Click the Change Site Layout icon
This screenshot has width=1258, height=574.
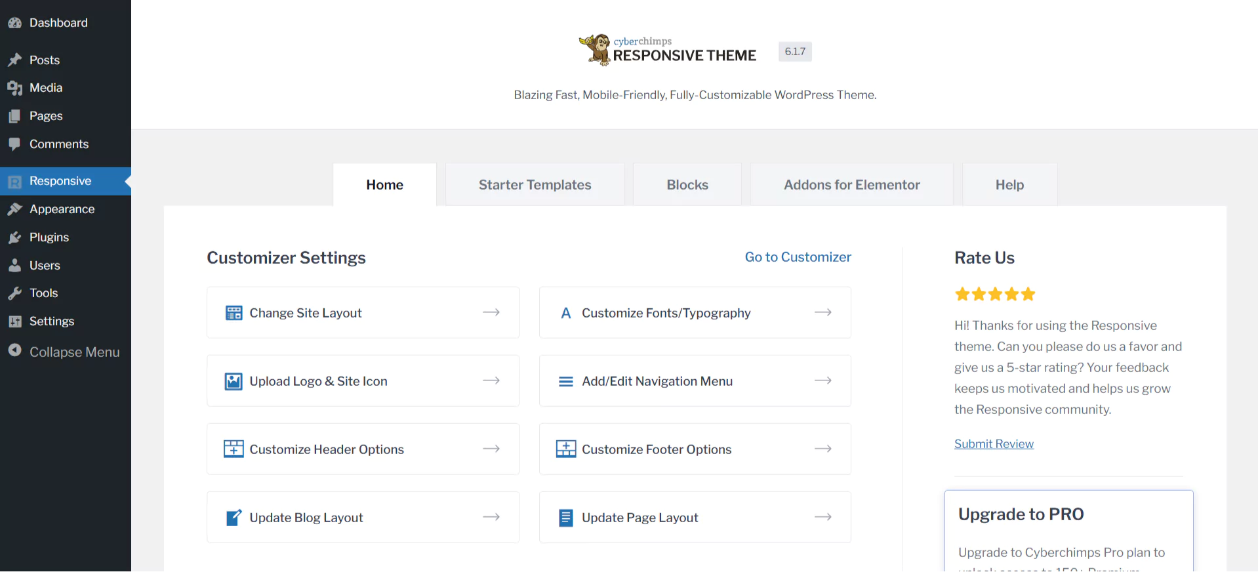coord(233,313)
